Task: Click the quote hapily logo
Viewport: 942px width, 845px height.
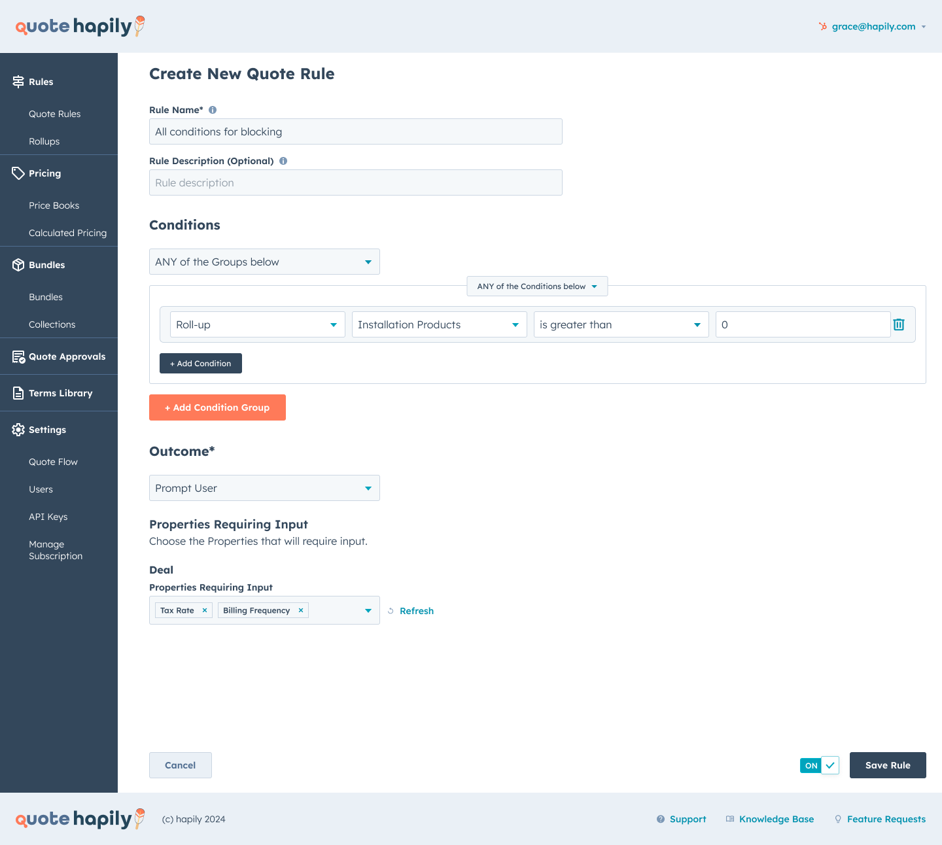Action: (x=78, y=26)
